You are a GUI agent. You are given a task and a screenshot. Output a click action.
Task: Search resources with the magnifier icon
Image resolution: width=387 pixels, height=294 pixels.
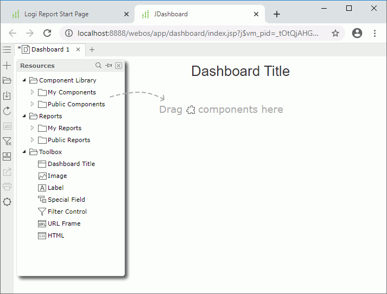tap(98, 66)
